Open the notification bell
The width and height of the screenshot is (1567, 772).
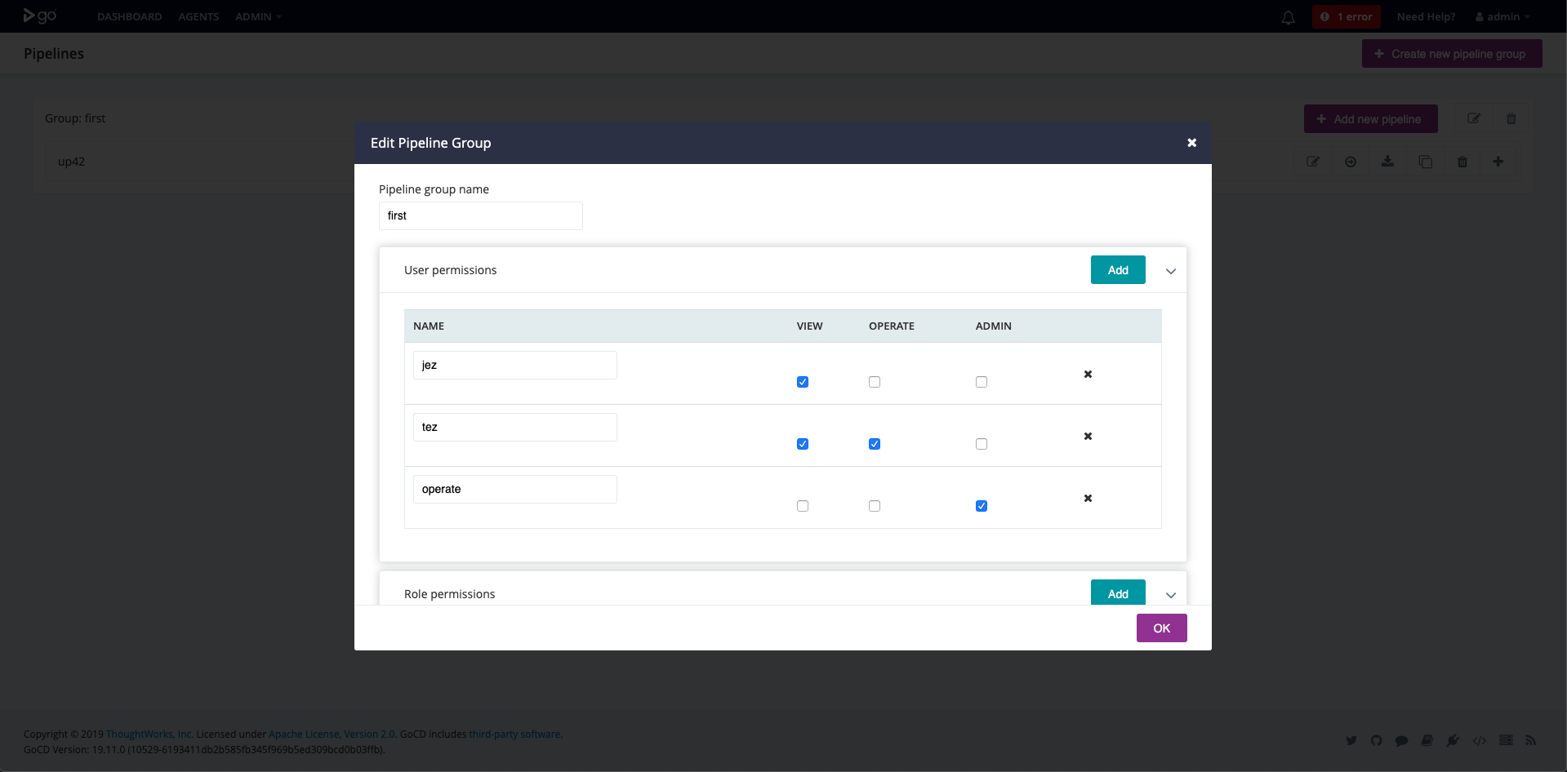coord(1288,17)
